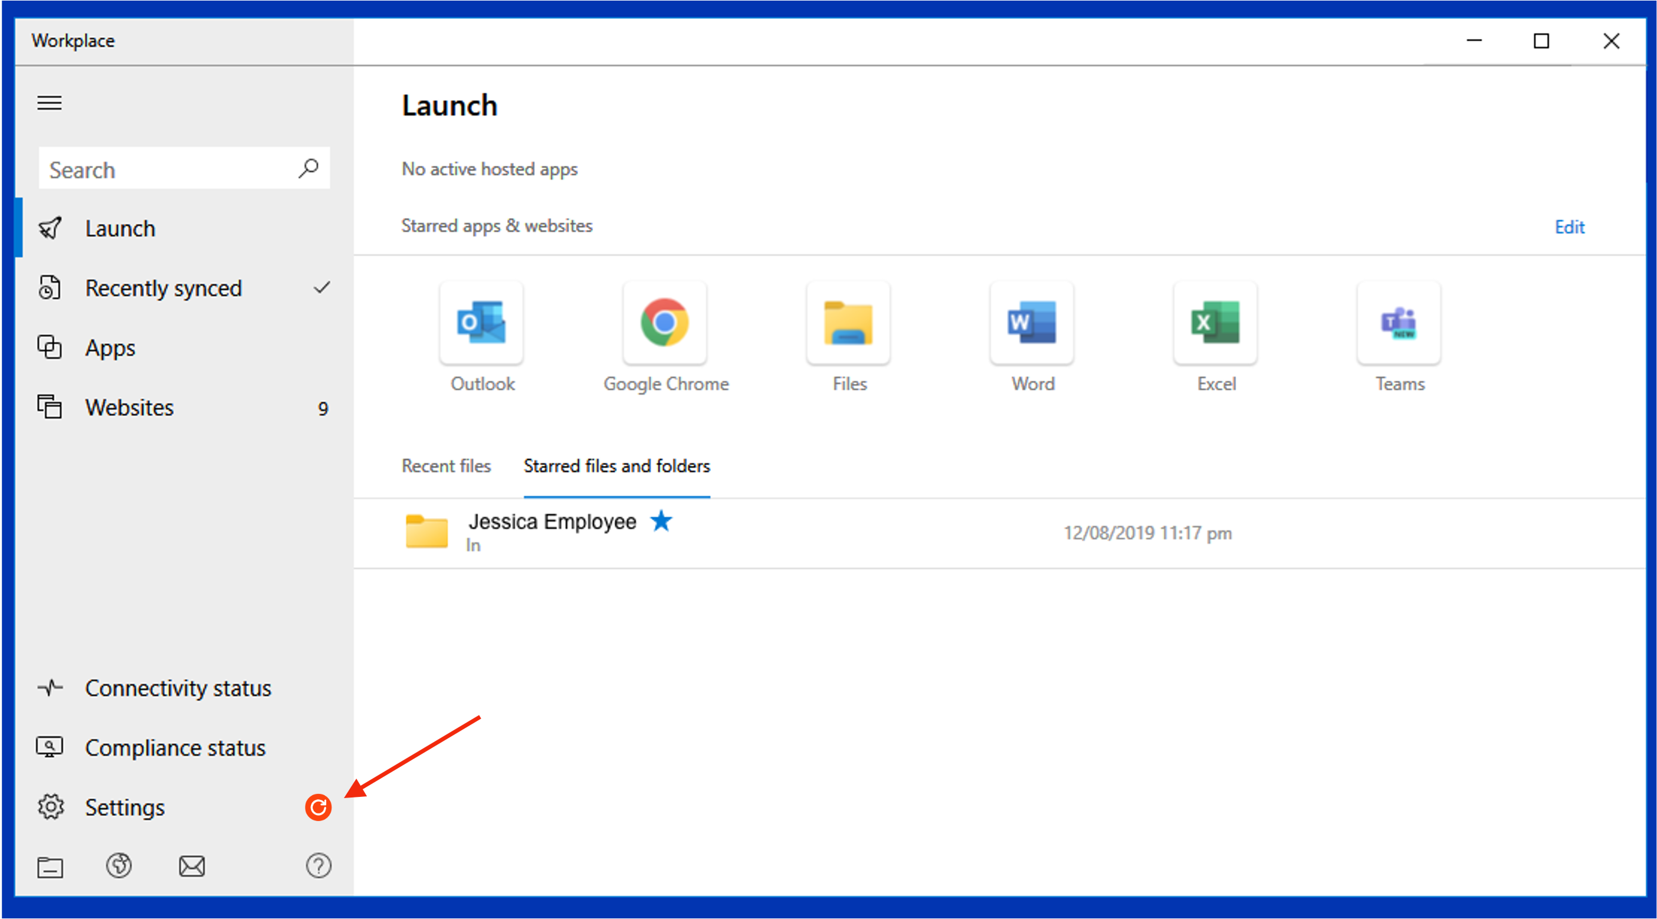Select the Starred files and folders tab
This screenshot has height=919, width=1657.
pos(616,465)
